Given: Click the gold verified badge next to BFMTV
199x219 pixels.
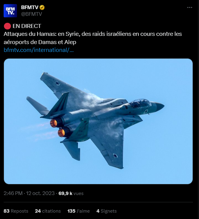Looking at the screenshot, I should coord(42,7).
